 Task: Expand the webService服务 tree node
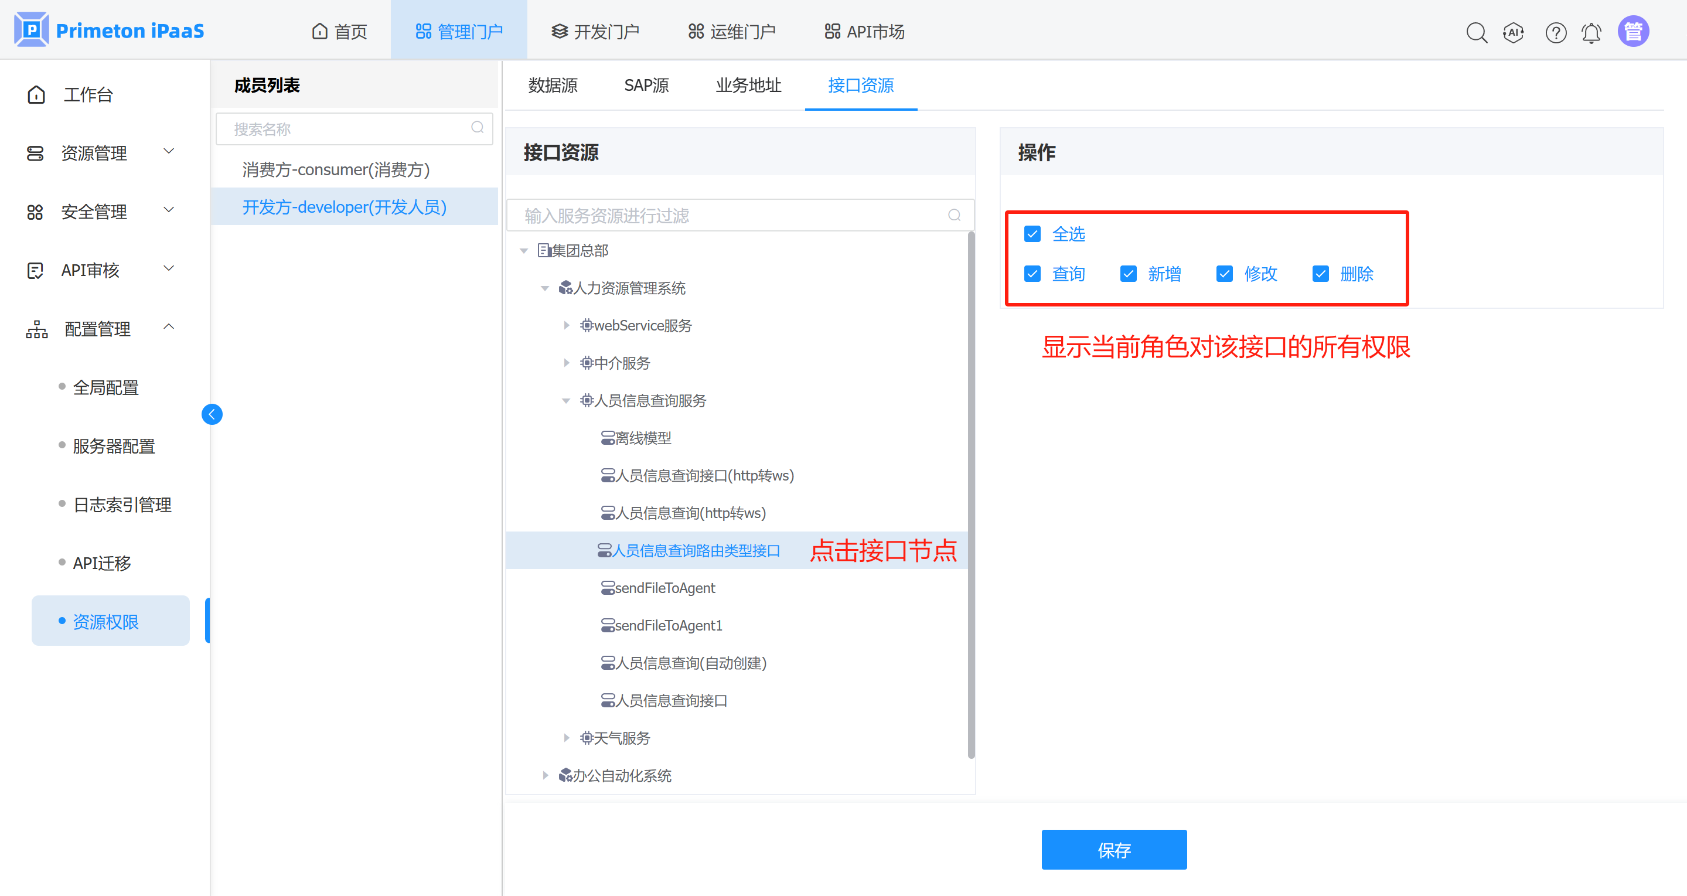pos(567,325)
